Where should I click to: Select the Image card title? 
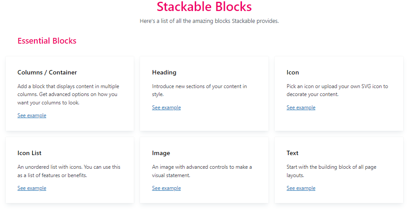point(161,153)
